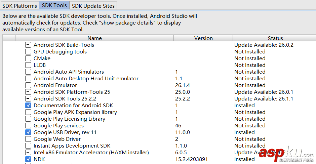
Task: Select the Instant Apps Development SDK row
Action: click(72, 146)
